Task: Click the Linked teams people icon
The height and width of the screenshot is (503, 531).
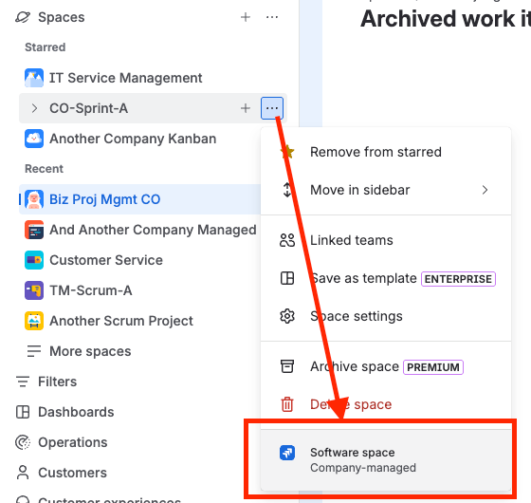Action: (x=287, y=240)
